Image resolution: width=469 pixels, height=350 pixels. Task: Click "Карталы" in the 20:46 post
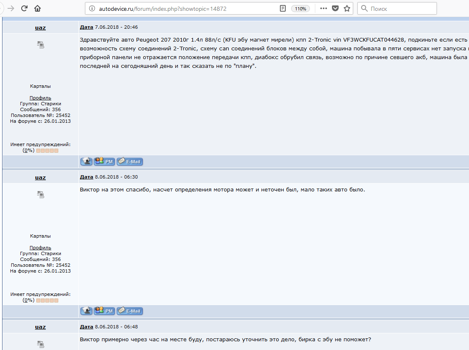pos(40,86)
